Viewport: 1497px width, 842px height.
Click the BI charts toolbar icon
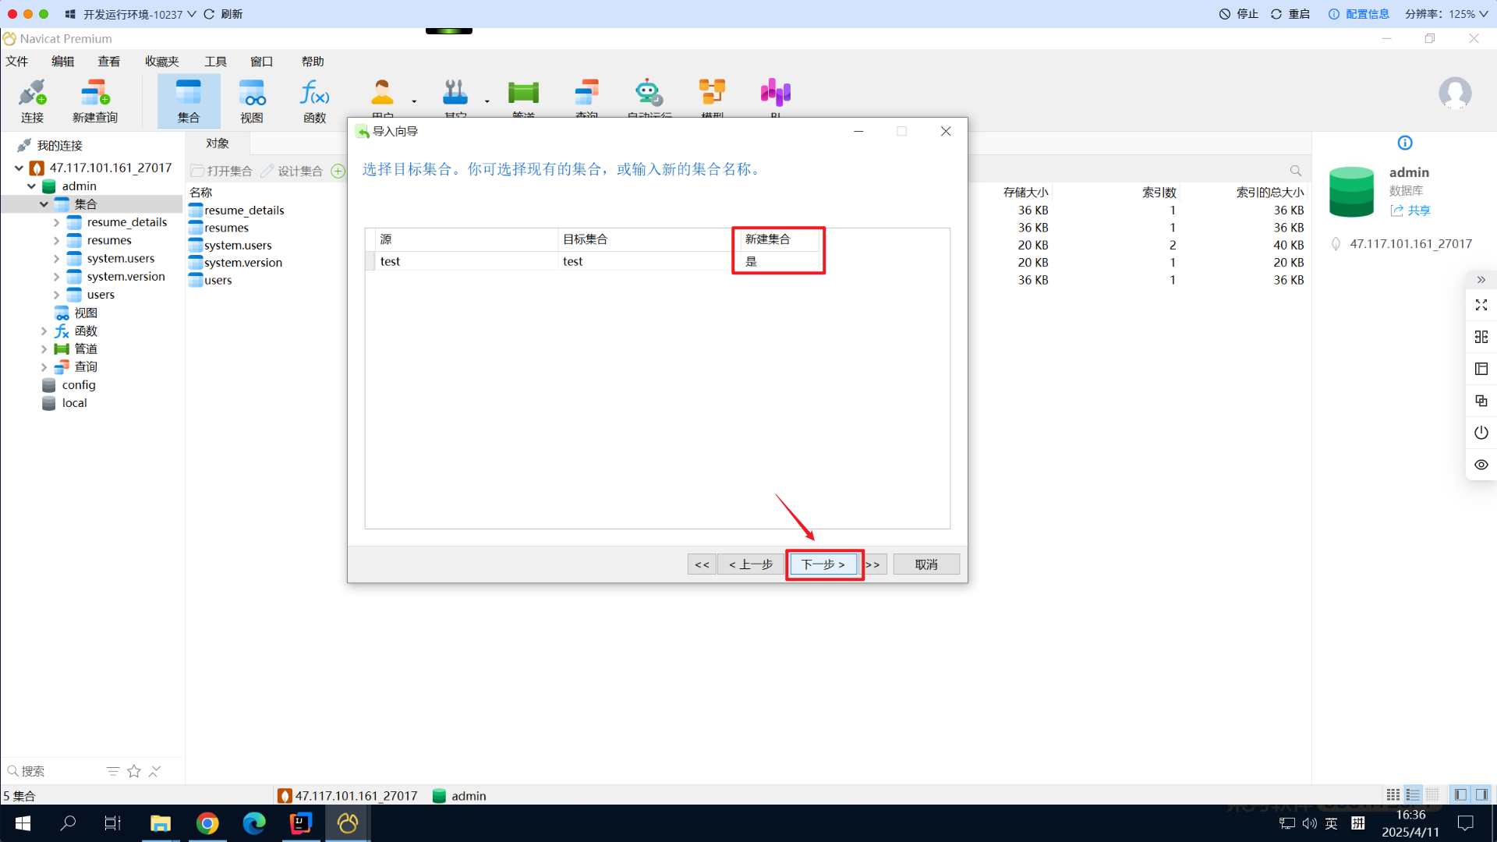(776, 94)
